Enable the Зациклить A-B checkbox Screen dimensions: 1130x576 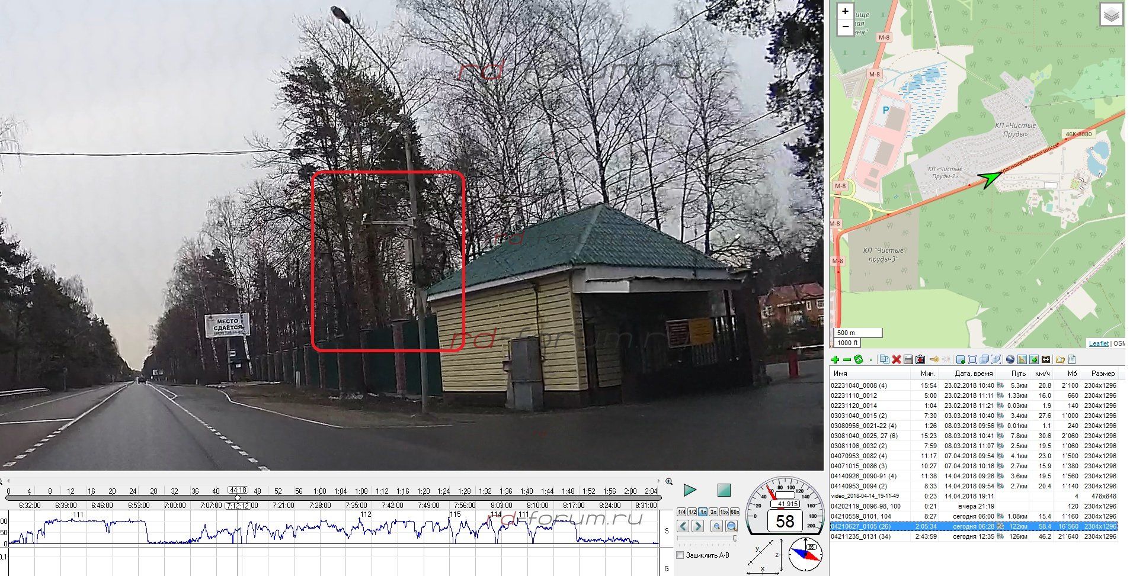click(x=680, y=555)
